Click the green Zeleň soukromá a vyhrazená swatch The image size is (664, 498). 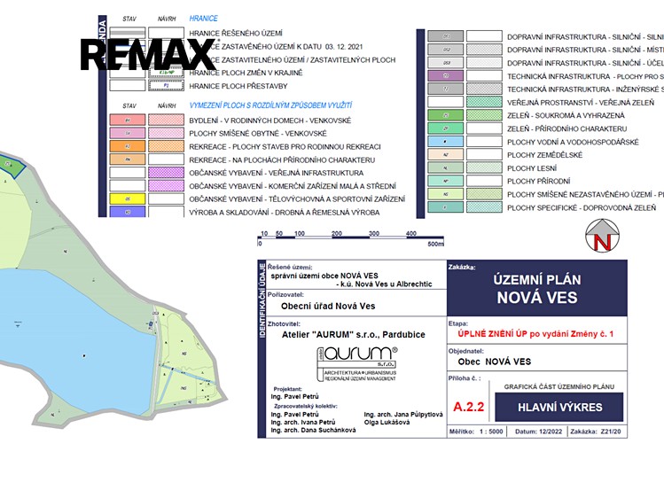click(446, 115)
